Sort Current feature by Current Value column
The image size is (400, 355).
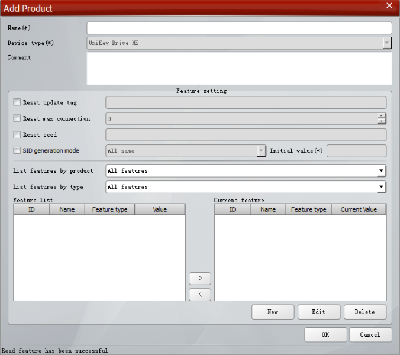(359, 209)
